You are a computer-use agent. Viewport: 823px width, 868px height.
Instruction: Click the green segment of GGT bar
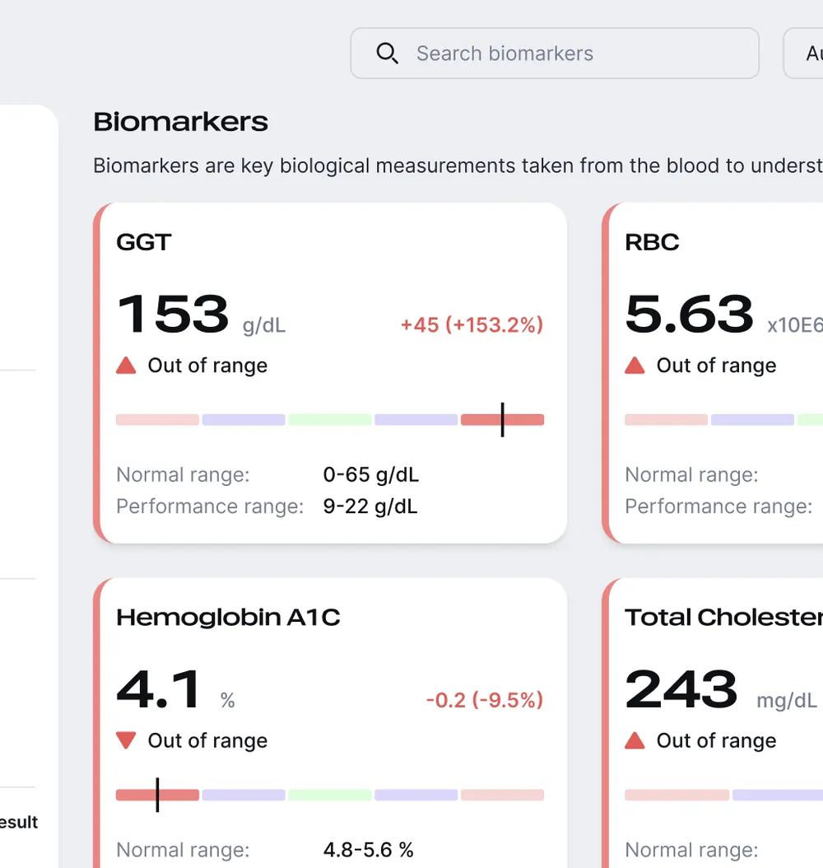[330, 420]
